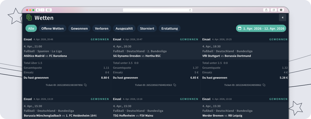
Task: Select the Alle filter
Action: coord(31,28)
